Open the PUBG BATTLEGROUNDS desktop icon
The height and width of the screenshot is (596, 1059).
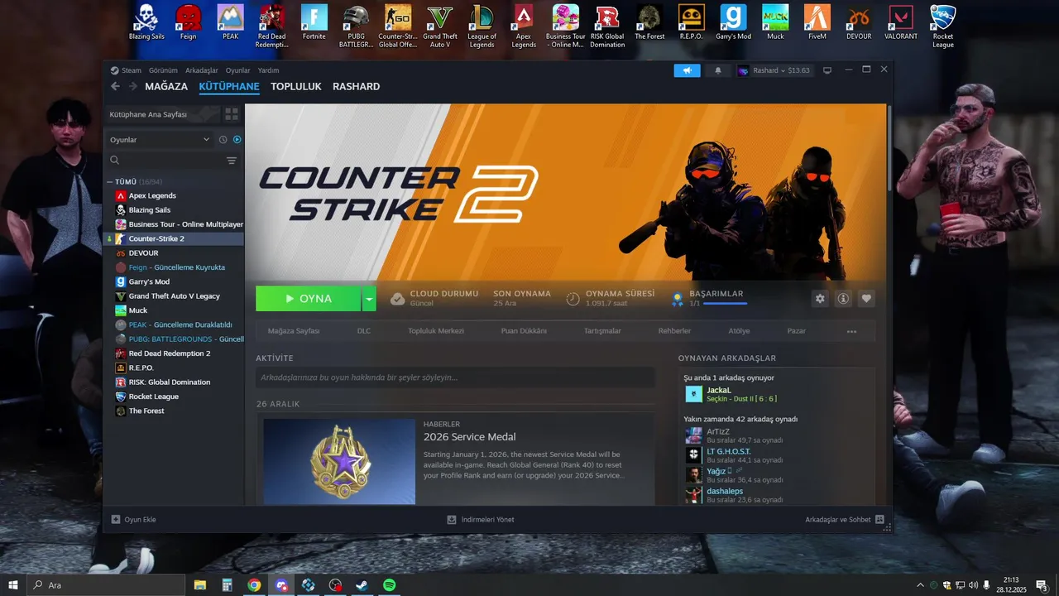[x=356, y=26]
